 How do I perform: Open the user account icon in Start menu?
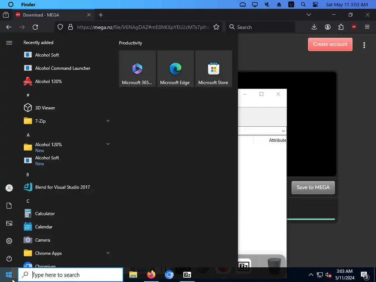9,188
